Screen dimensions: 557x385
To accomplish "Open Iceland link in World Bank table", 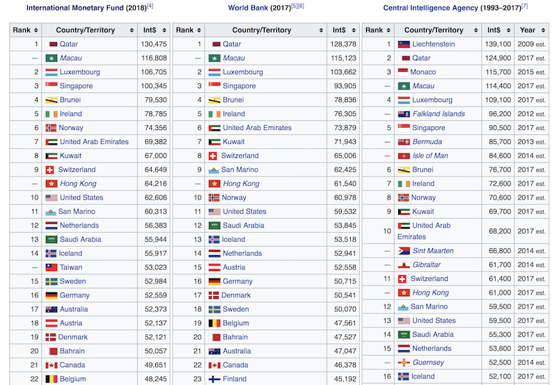I will [233, 239].
